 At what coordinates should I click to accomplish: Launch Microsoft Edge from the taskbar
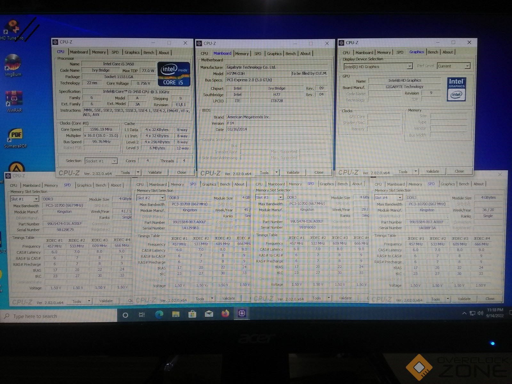[159, 315]
